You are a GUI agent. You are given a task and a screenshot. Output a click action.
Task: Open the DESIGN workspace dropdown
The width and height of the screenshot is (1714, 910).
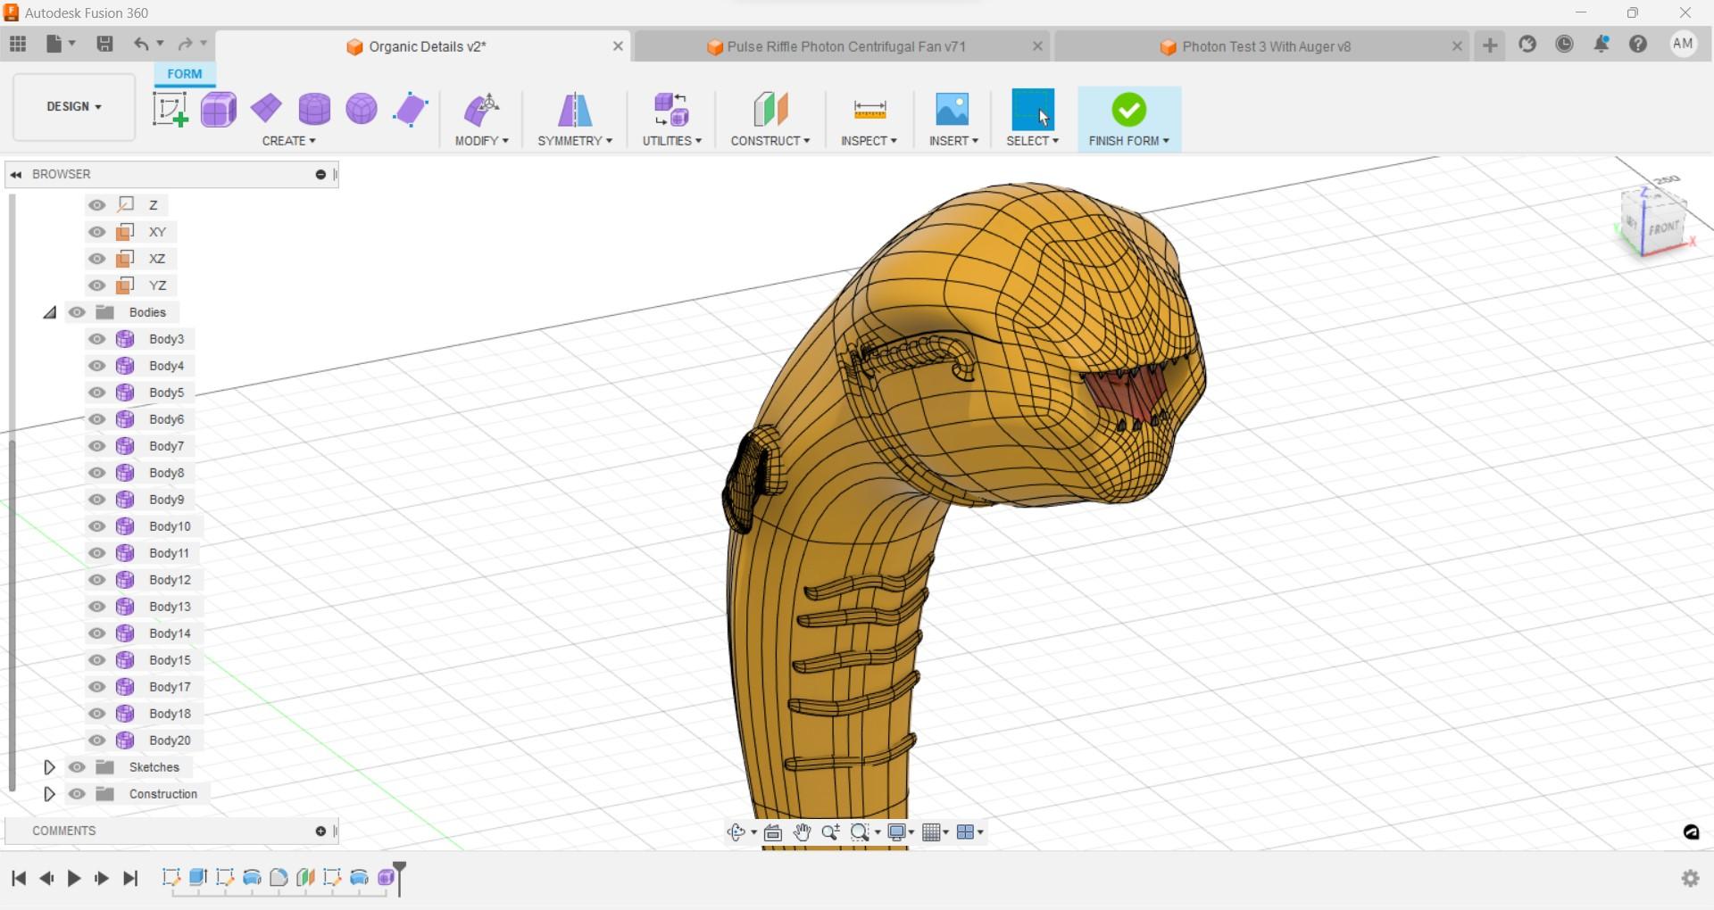pyautogui.click(x=74, y=107)
